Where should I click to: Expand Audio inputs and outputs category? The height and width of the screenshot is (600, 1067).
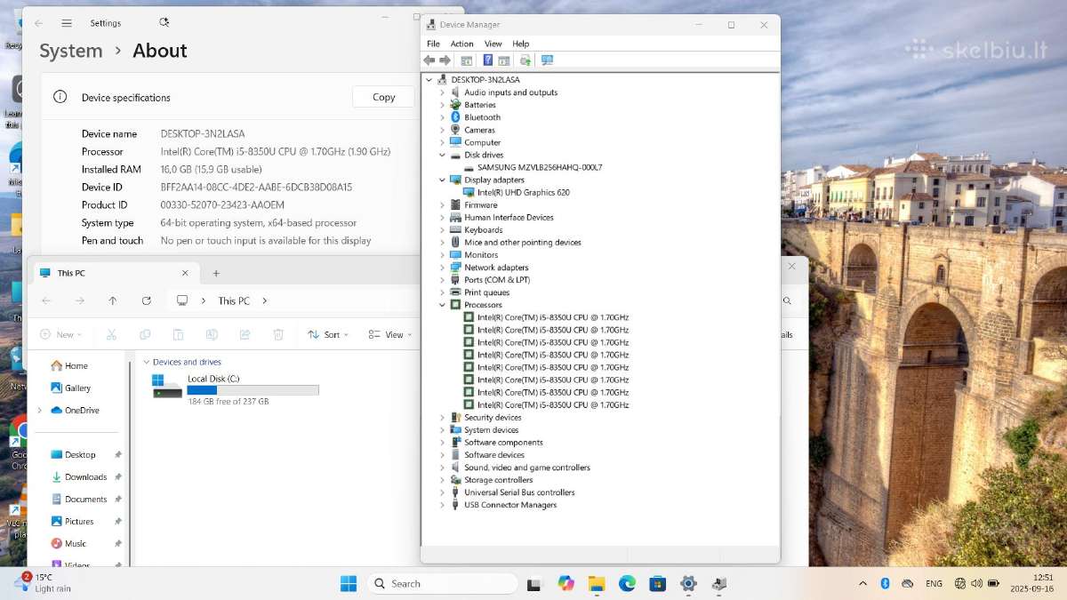pos(442,92)
